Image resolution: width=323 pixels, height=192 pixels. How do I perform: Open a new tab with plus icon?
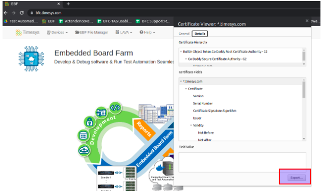coord(68,4)
